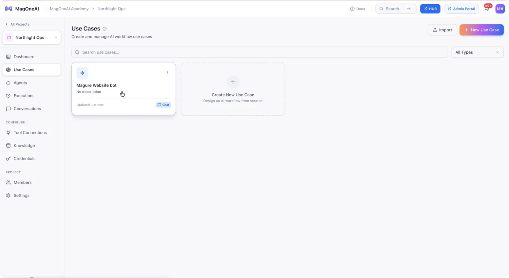The image size is (509, 278).
Task: Open the All Types filter dropdown
Action: point(478,52)
